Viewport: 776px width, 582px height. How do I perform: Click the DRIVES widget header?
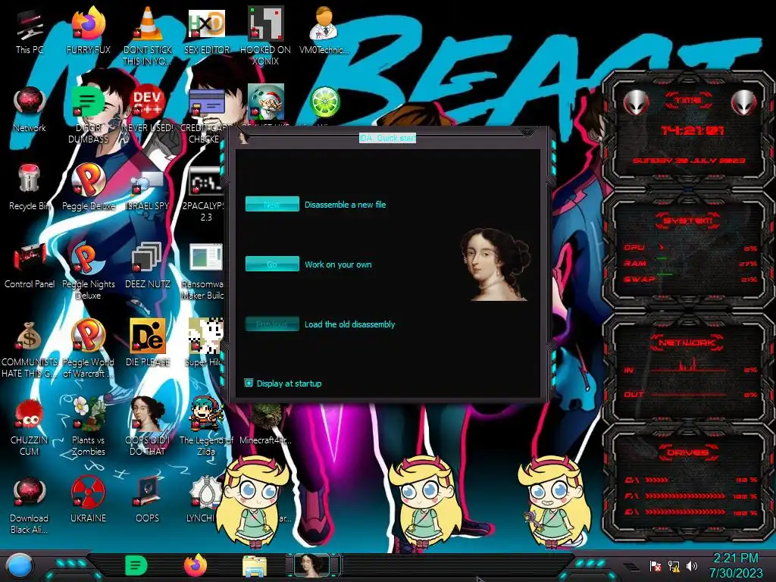click(687, 452)
